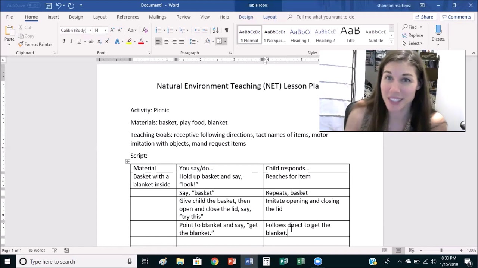The width and height of the screenshot is (478, 268).
Task: Click Numbering list icon
Action: (x=170, y=30)
